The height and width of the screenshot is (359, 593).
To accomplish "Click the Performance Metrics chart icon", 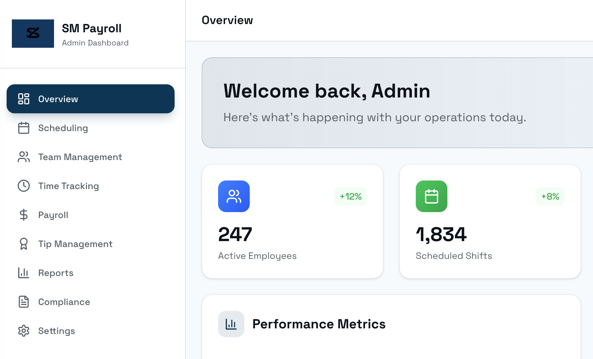I will pos(231,324).
